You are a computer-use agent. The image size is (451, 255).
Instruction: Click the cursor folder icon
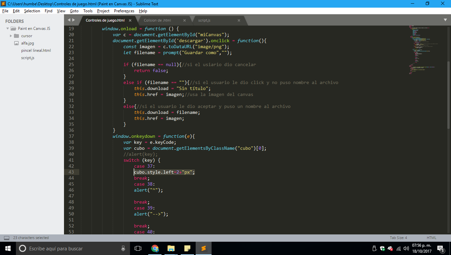17,36
